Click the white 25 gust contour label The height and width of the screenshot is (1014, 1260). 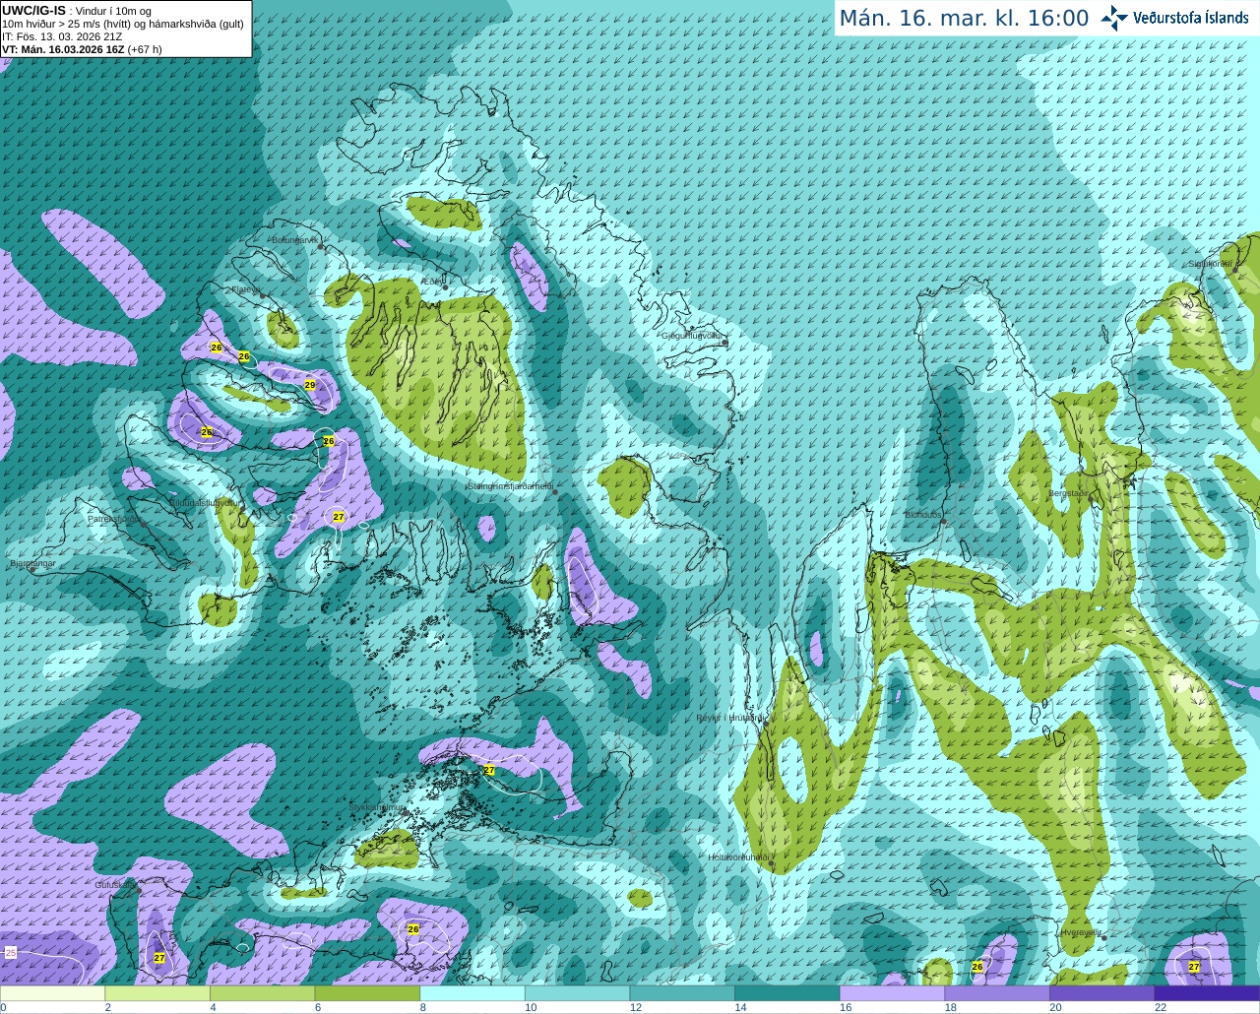[11, 953]
